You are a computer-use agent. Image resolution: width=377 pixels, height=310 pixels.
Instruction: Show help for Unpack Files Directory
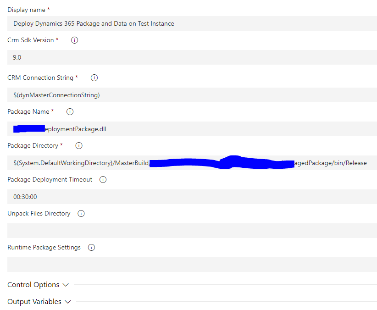point(81,213)
